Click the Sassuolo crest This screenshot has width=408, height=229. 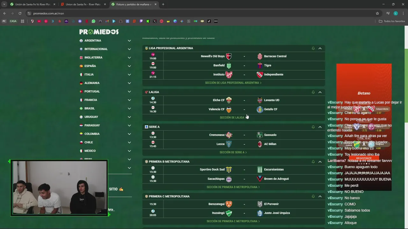click(x=260, y=135)
